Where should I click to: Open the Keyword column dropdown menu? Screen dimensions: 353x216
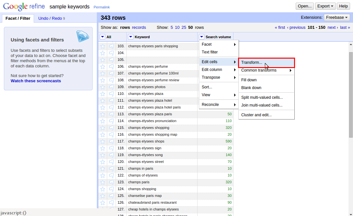131,37
